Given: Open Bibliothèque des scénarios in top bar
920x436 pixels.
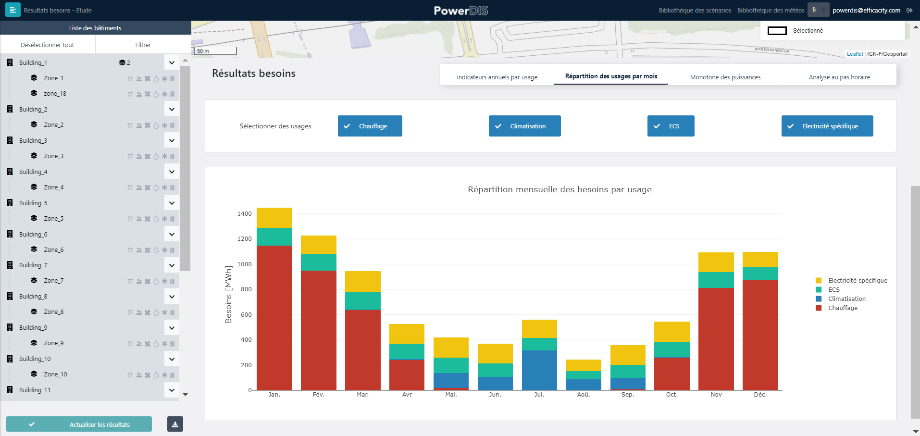Looking at the screenshot, I should (x=695, y=10).
